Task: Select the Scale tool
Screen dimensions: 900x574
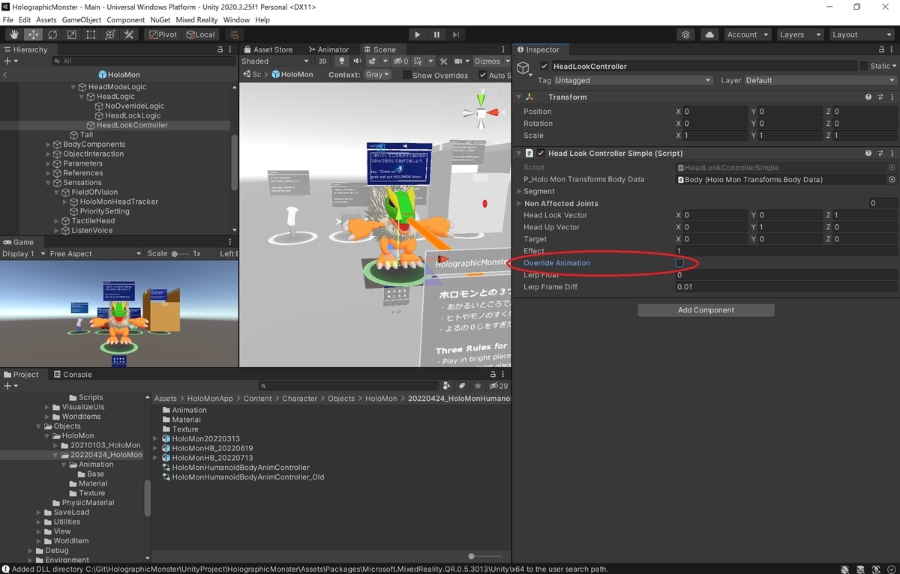Action: pyautogui.click(x=71, y=34)
